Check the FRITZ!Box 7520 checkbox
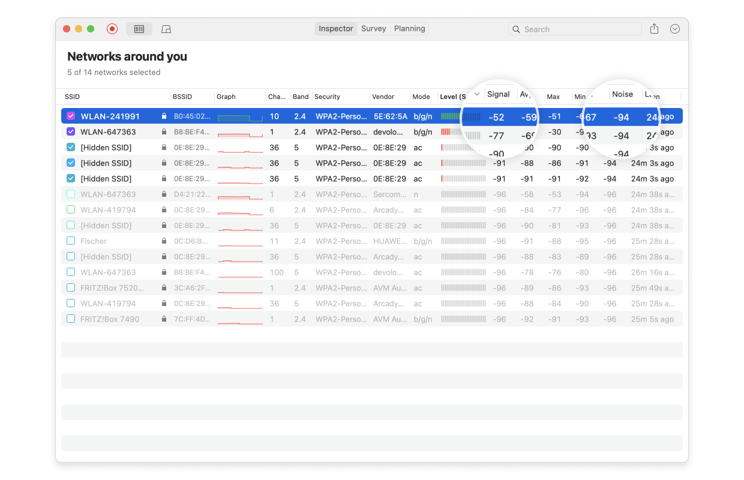 click(71, 288)
